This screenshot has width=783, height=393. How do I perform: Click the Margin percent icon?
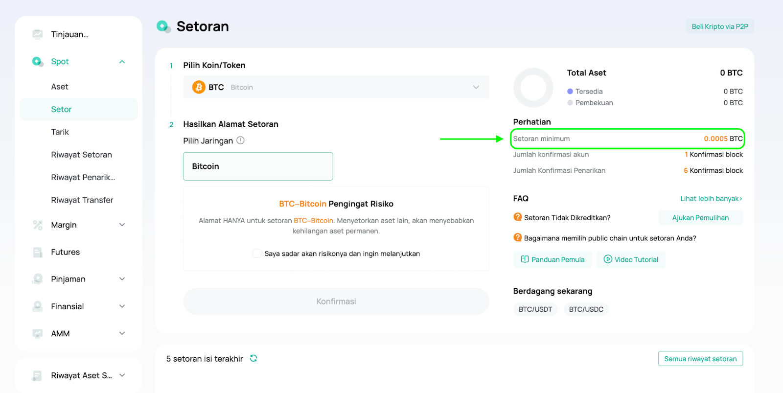pos(38,225)
